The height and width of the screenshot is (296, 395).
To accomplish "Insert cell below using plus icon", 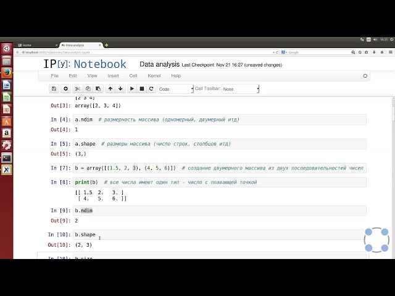I will tap(65, 89).
